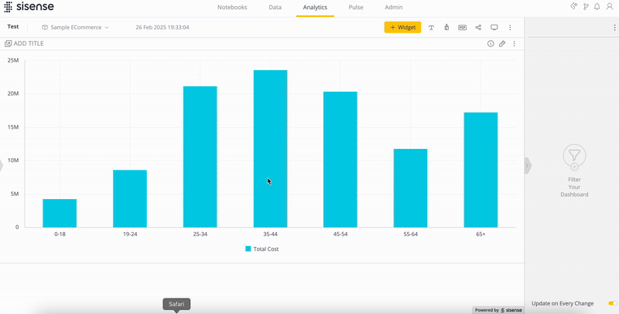Click the yellow Widget button
The width and height of the screenshot is (619, 314).
pos(402,27)
